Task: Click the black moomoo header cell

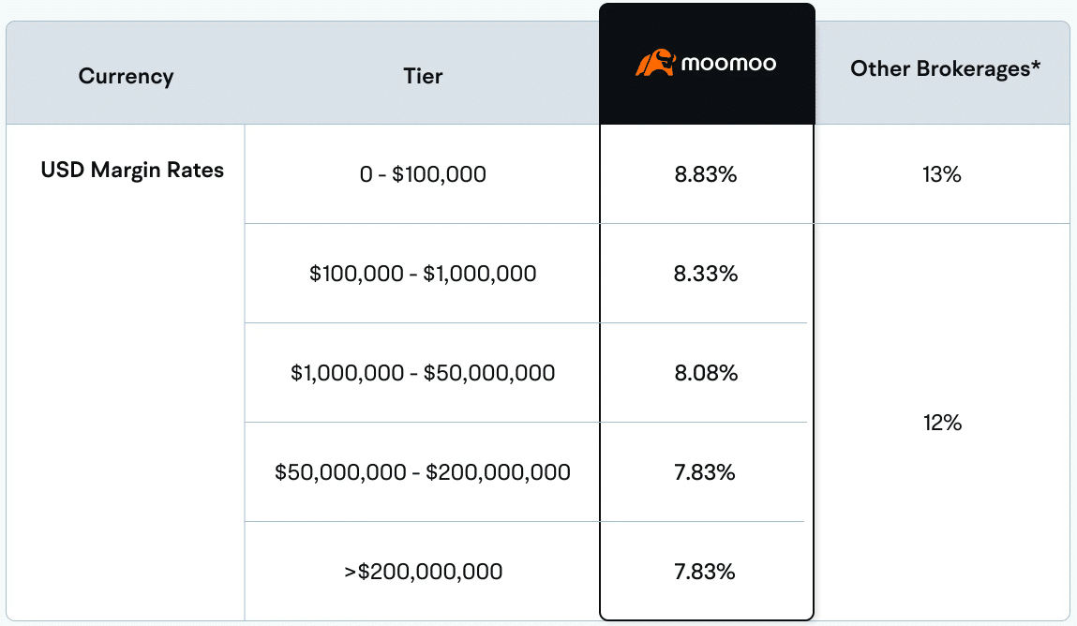Action: click(707, 103)
